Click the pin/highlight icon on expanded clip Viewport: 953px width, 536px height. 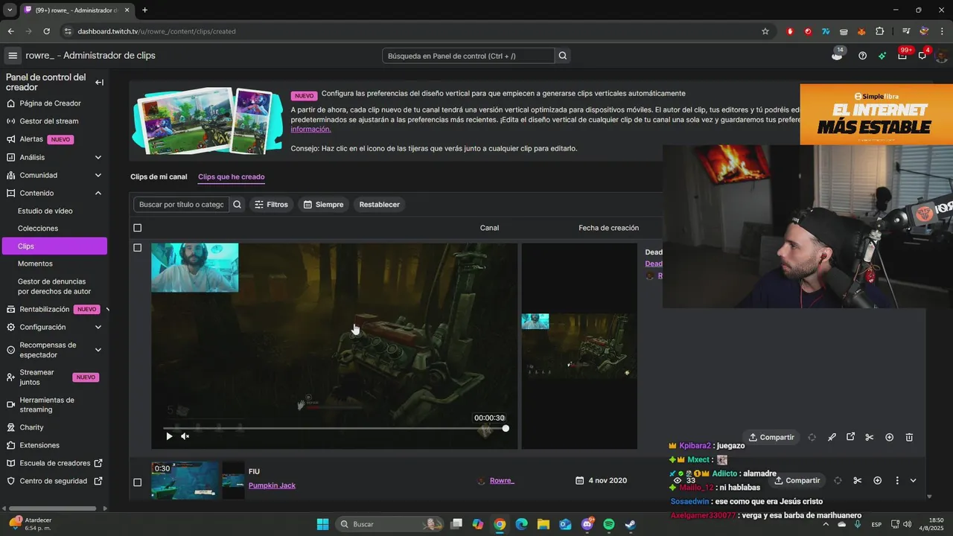(832, 438)
